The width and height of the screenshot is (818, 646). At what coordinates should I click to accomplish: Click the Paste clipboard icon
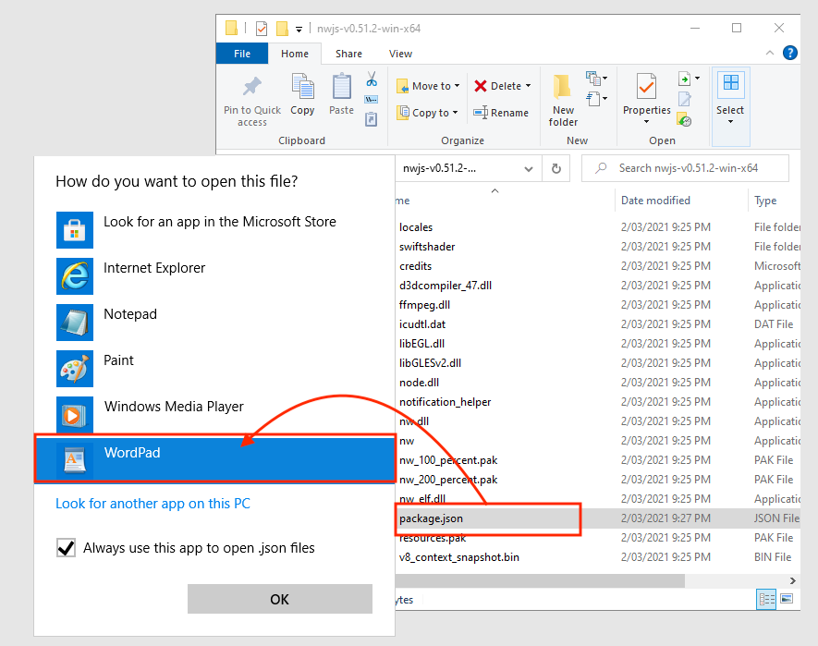point(342,87)
